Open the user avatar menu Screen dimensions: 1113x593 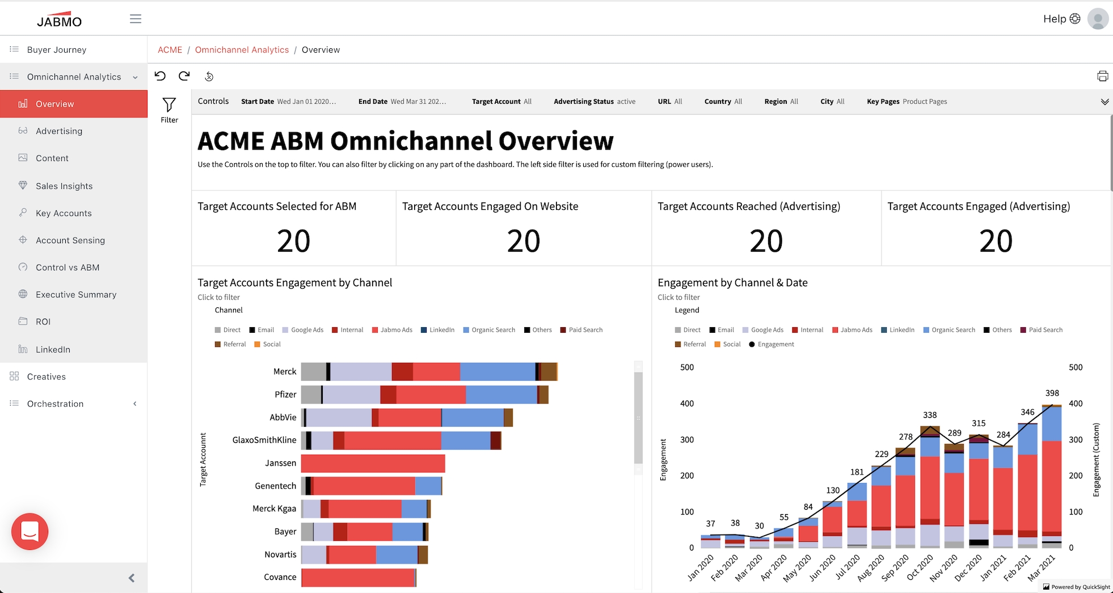tap(1098, 19)
